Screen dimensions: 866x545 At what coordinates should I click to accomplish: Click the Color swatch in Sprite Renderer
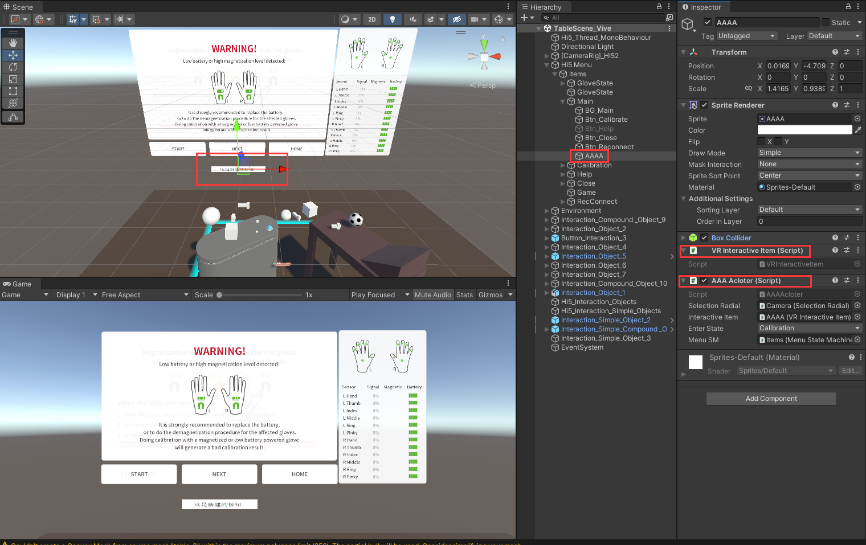click(x=804, y=129)
